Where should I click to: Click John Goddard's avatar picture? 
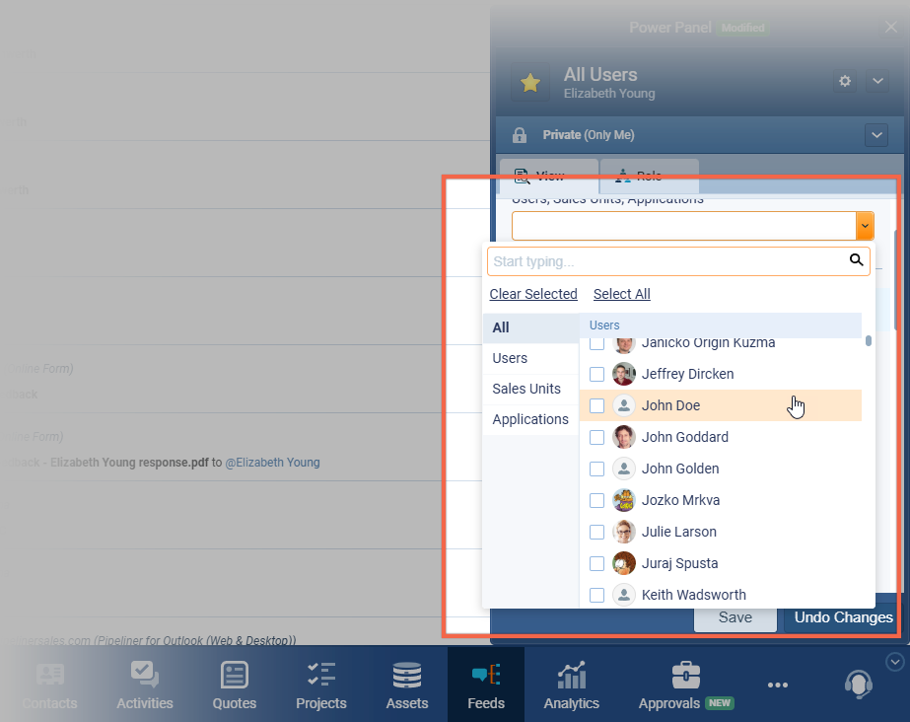(x=624, y=437)
